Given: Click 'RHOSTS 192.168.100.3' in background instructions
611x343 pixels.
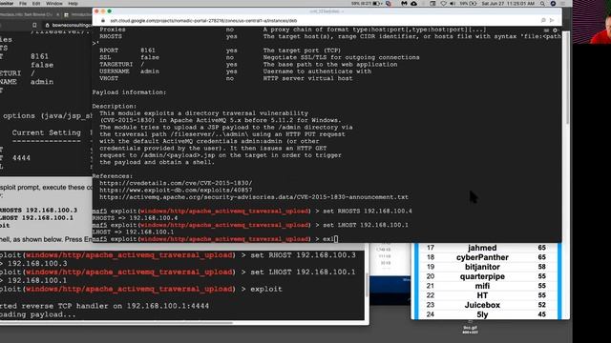Looking at the screenshot, I should [38, 210].
